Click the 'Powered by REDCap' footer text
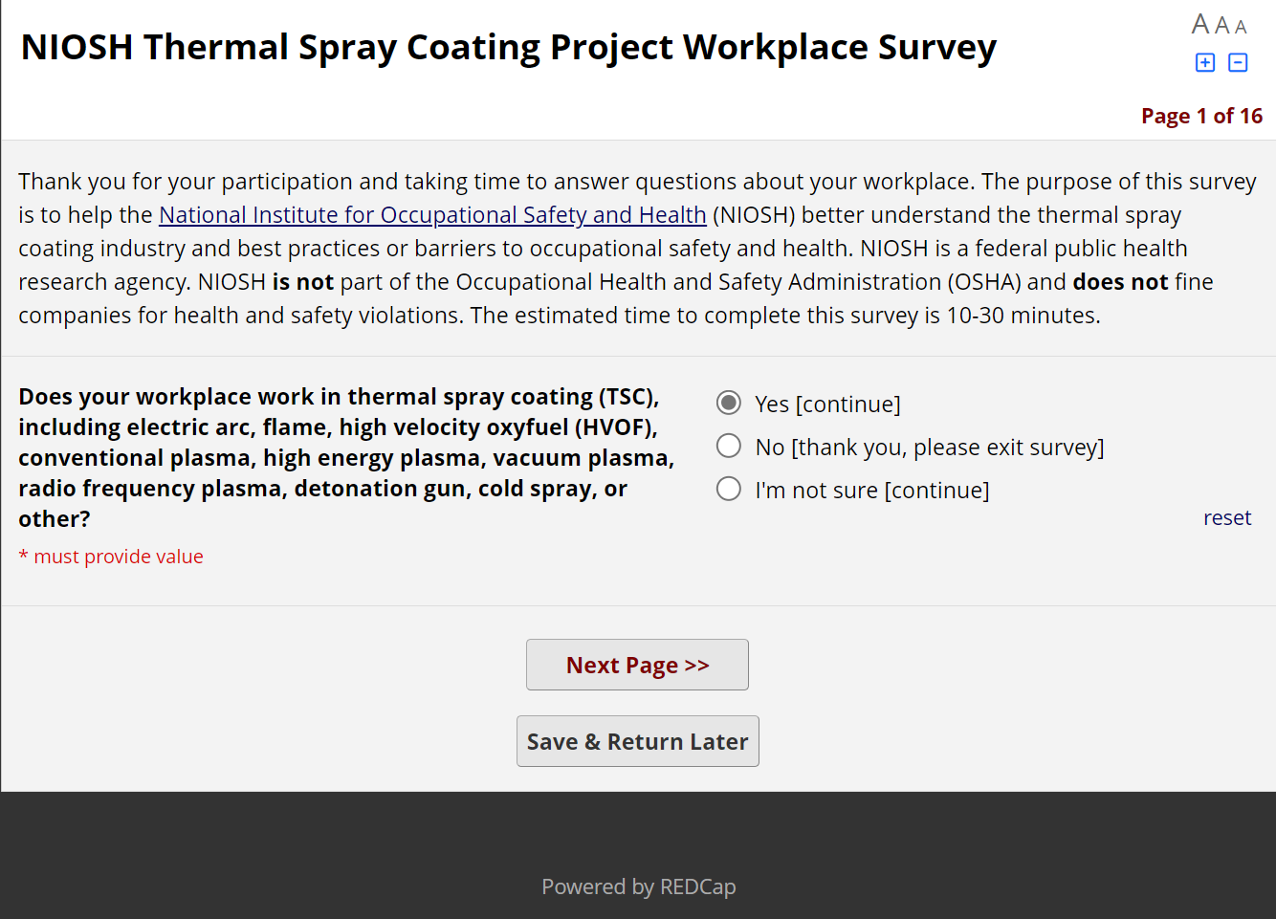This screenshot has height=919, width=1276. [638, 886]
